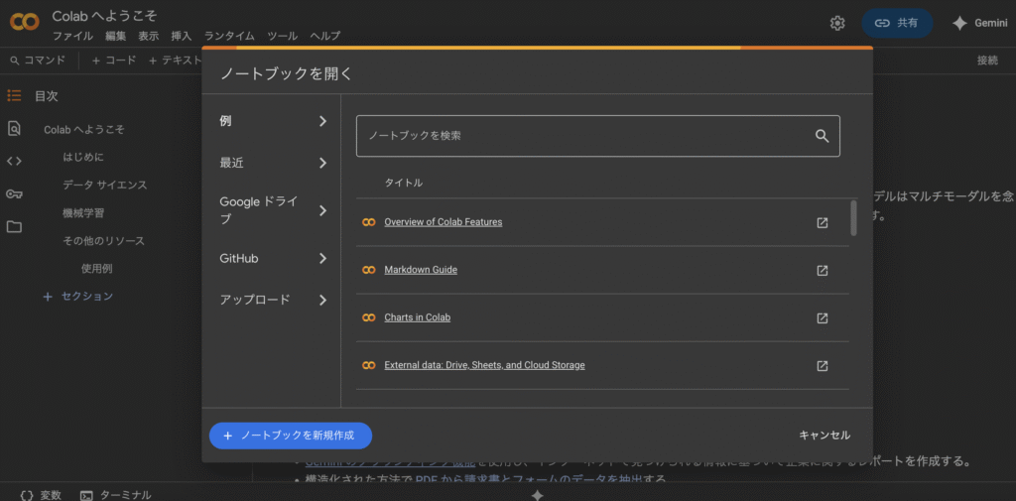Open the ヘルプ menu
The height and width of the screenshot is (501, 1016).
(324, 37)
